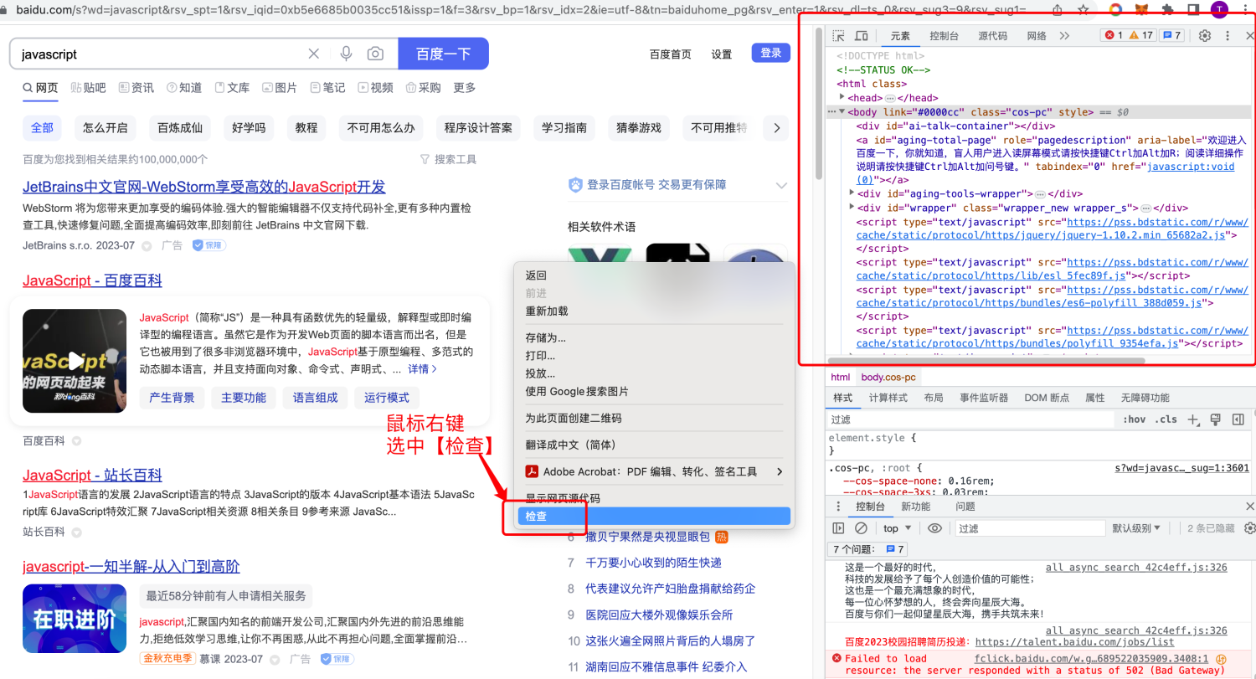Switch to the 新功能 drawer tab

pos(915,507)
